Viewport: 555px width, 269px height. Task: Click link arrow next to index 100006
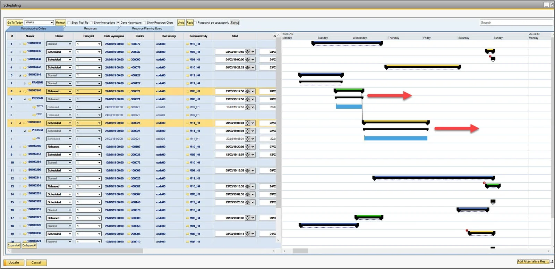[129, 171]
